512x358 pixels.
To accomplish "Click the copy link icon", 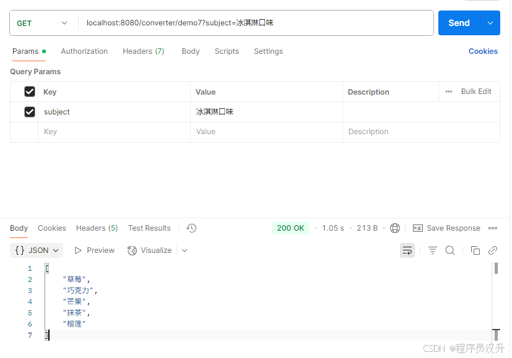I will pyautogui.click(x=492, y=250).
